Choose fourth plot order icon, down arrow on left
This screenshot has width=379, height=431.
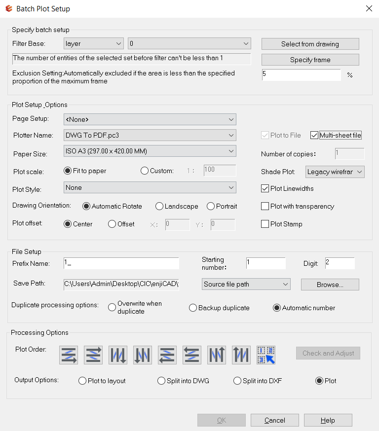pos(143,355)
